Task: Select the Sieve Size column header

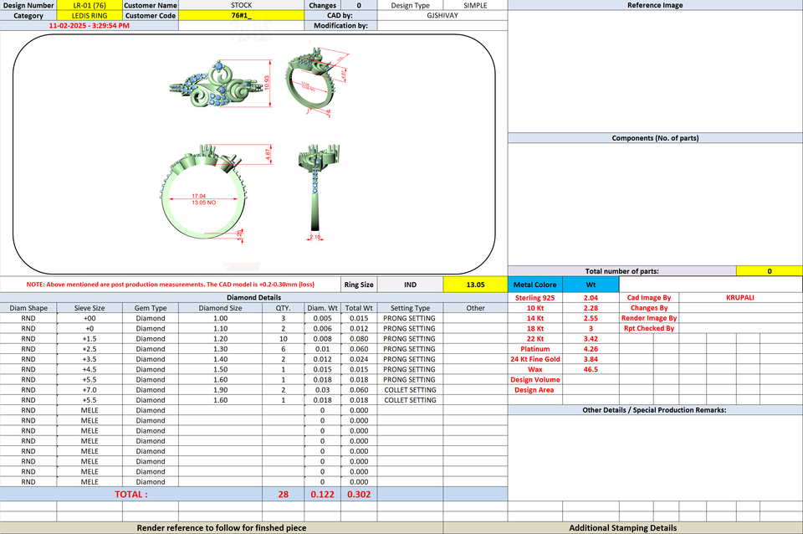Action: [x=90, y=308]
